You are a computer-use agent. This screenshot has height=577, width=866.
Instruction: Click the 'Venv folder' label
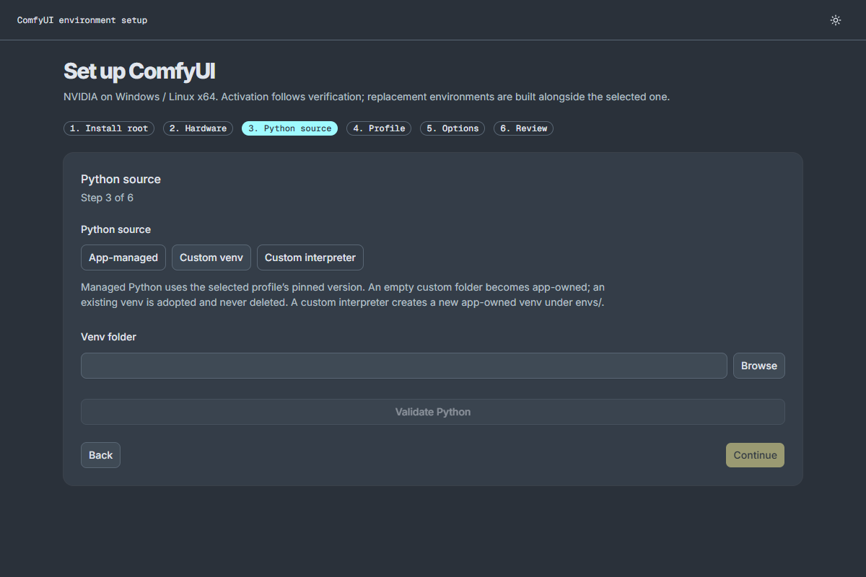pyautogui.click(x=108, y=337)
